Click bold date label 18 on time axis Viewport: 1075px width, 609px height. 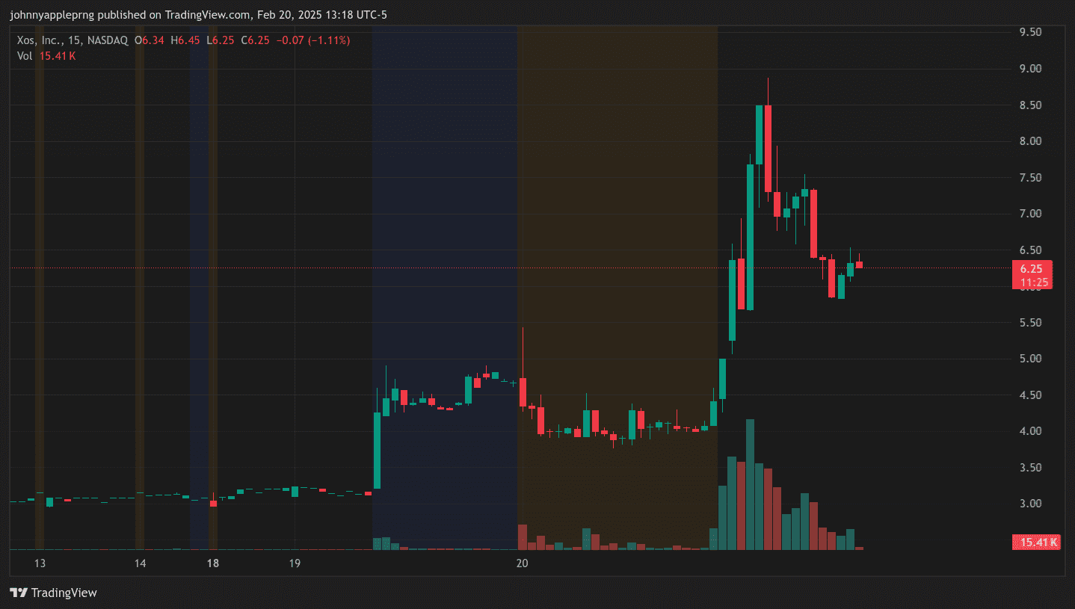tap(213, 563)
